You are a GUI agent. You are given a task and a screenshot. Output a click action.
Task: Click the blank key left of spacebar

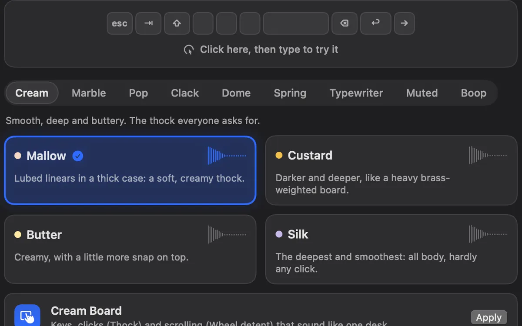250,23
